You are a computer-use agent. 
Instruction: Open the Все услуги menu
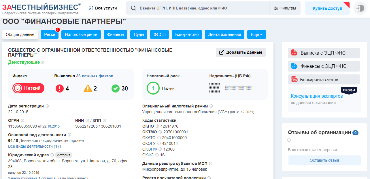point(103,8)
